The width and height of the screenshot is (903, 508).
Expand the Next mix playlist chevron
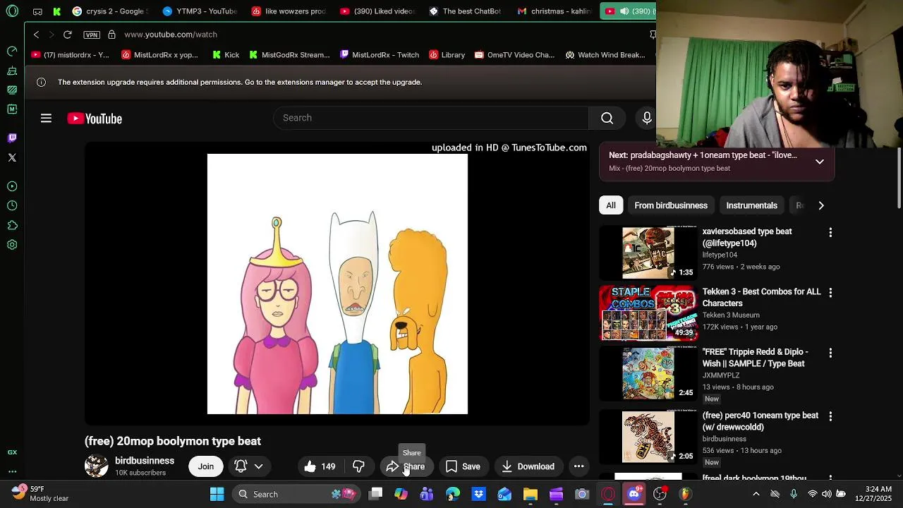click(820, 162)
